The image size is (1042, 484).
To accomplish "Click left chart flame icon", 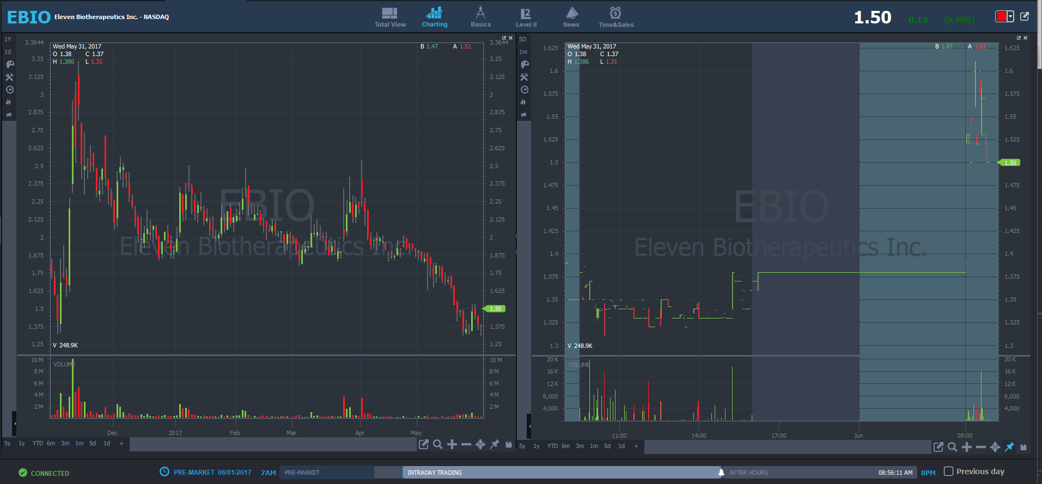I will (x=9, y=102).
